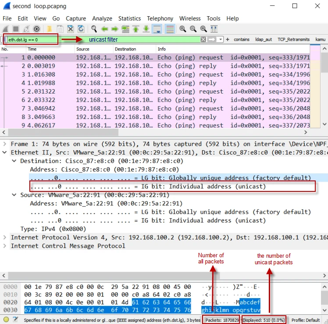Open capture options gear icon
The width and height of the screenshot is (328, 324).
(37, 29)
